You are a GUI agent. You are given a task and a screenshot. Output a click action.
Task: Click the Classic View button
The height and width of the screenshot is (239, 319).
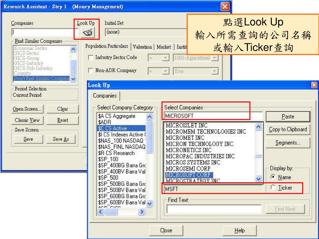point(27,120)
